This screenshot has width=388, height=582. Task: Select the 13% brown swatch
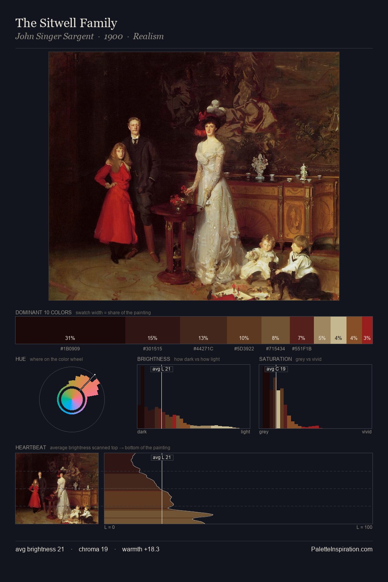pos(203,330)
